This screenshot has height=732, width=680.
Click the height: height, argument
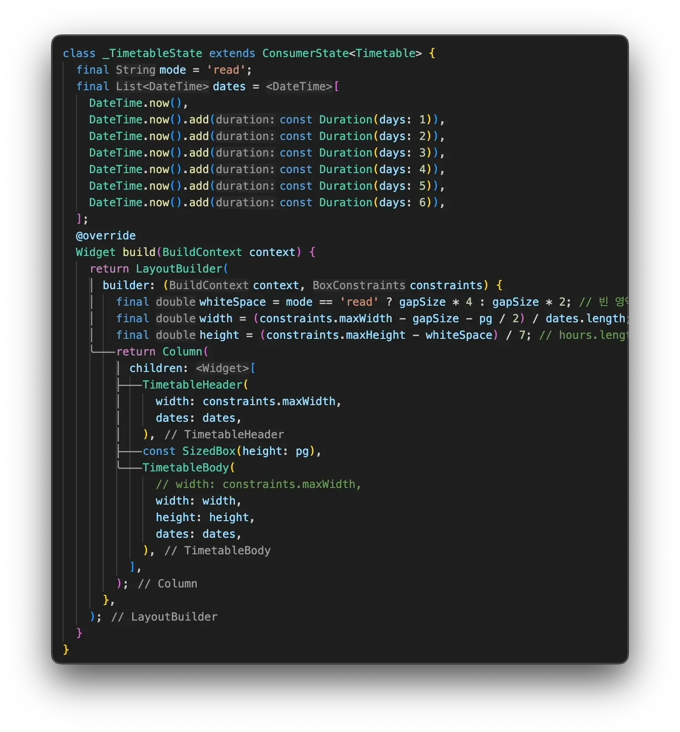[x=205, y=517]
